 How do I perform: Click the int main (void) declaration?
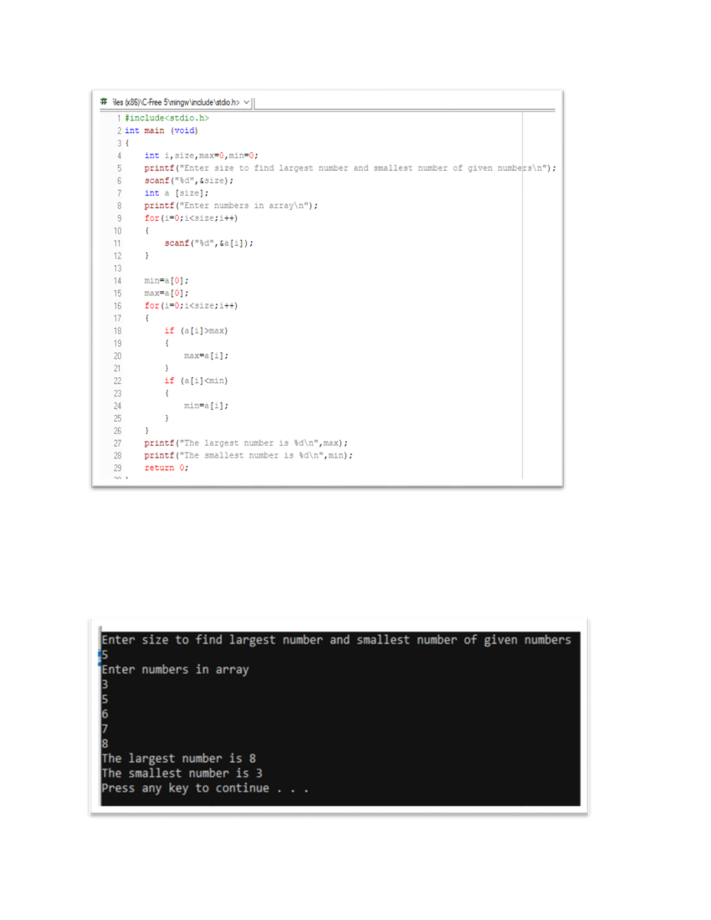coord(162,130)
